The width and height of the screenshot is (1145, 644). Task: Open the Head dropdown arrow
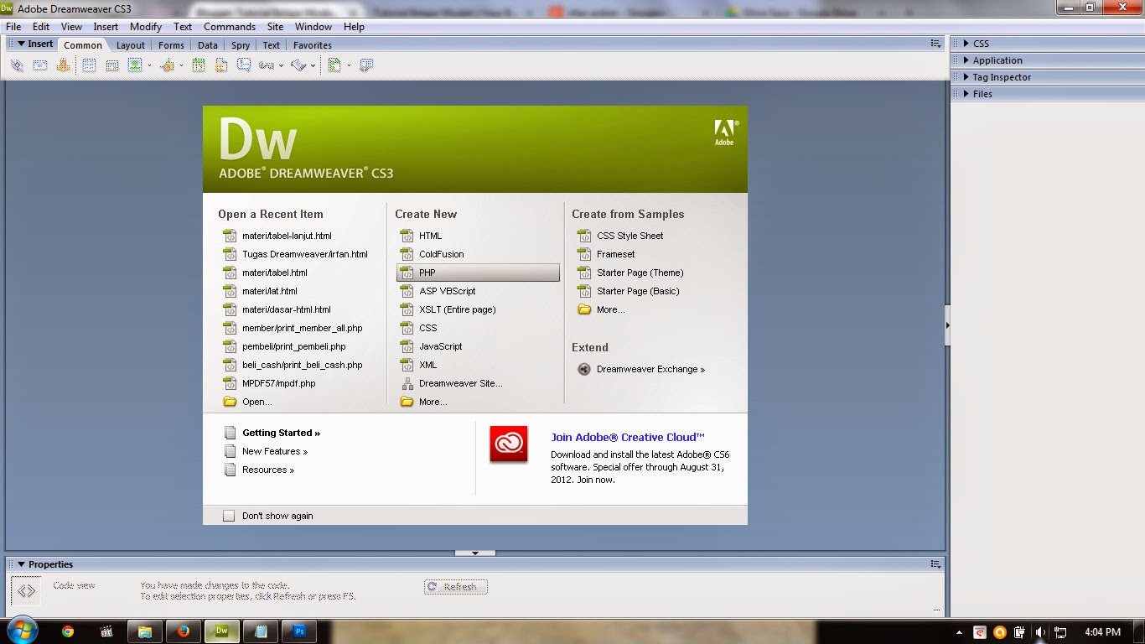pos(281,65)
